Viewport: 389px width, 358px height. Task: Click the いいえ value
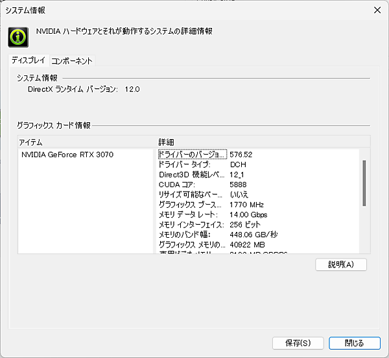pyautogui.click(x=239, y=194)
